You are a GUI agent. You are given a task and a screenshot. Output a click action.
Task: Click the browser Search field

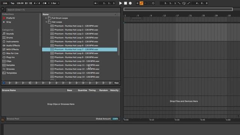pyautogui.click(x=63, y=10)
